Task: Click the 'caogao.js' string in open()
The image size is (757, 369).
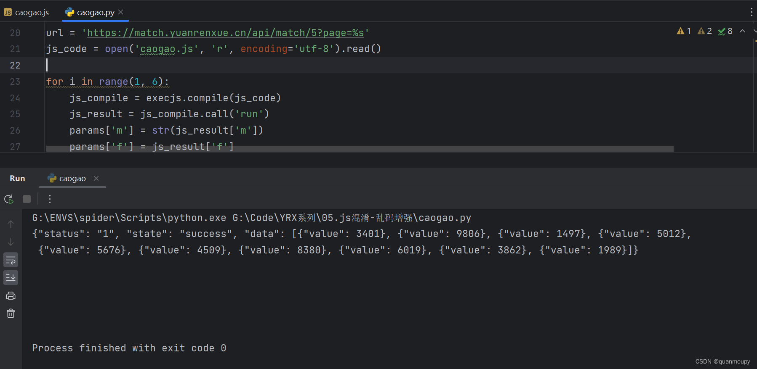Action: click(166, 49)
